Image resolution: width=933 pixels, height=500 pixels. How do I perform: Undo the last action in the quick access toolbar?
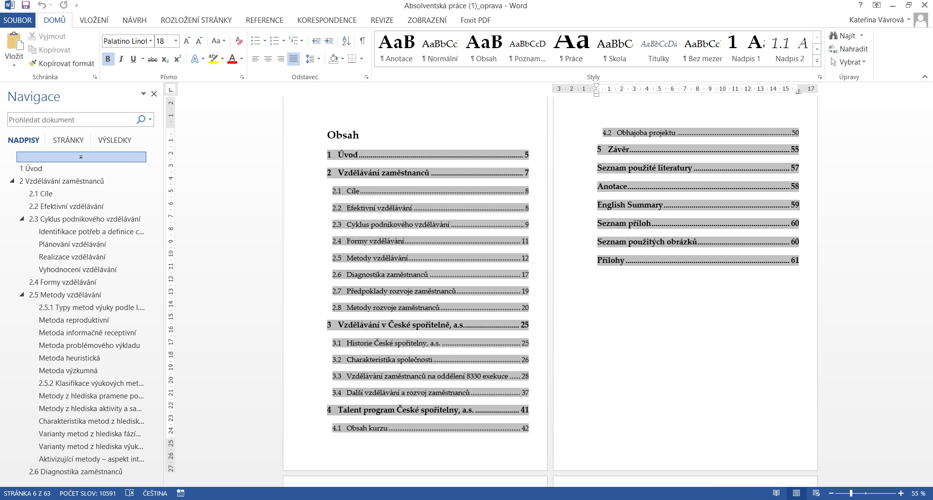(42, 5)
